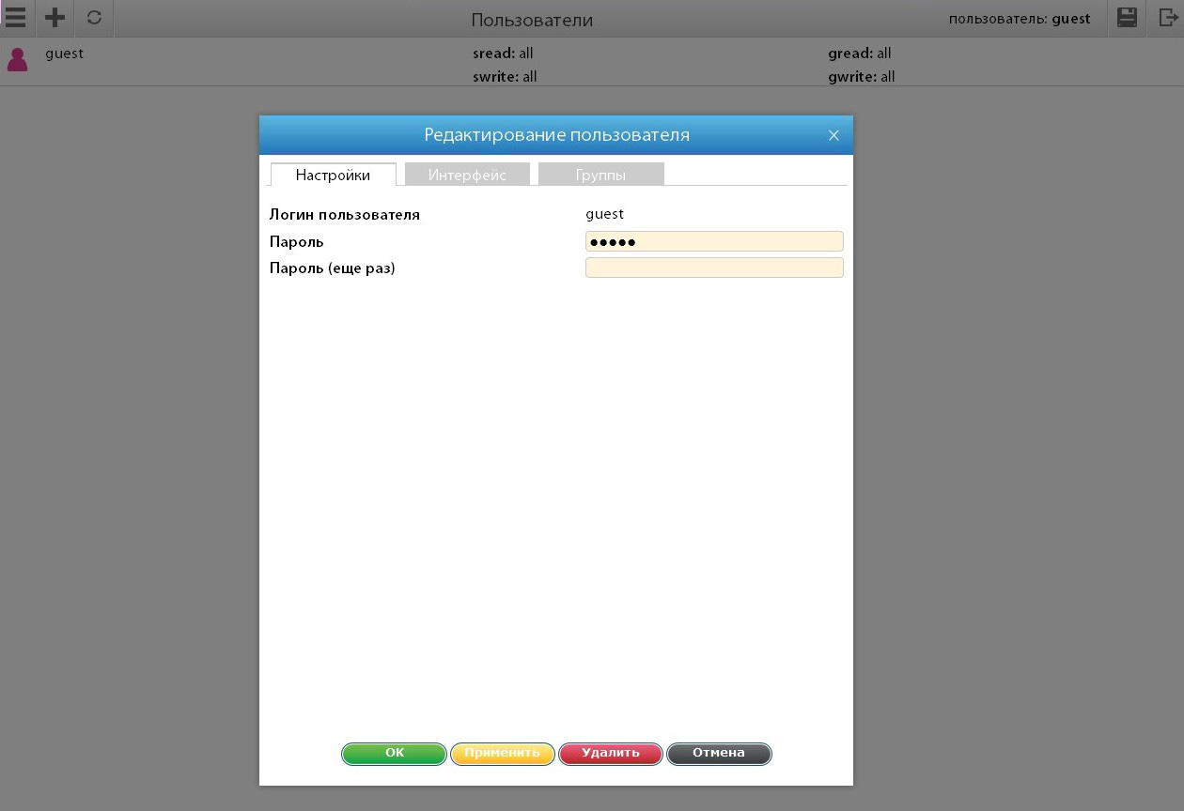Click the yellow Применить button

(x=503, y=754)
